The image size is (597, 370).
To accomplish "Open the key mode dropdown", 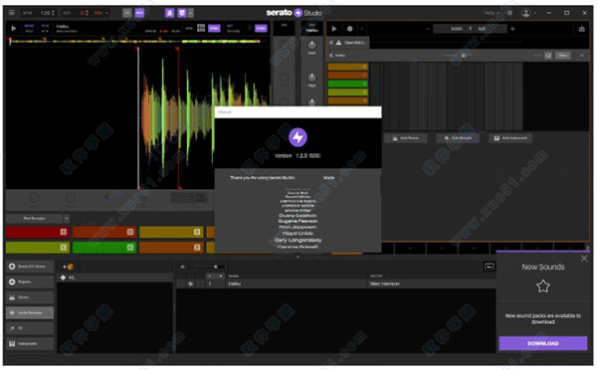I will pos(107,13).
